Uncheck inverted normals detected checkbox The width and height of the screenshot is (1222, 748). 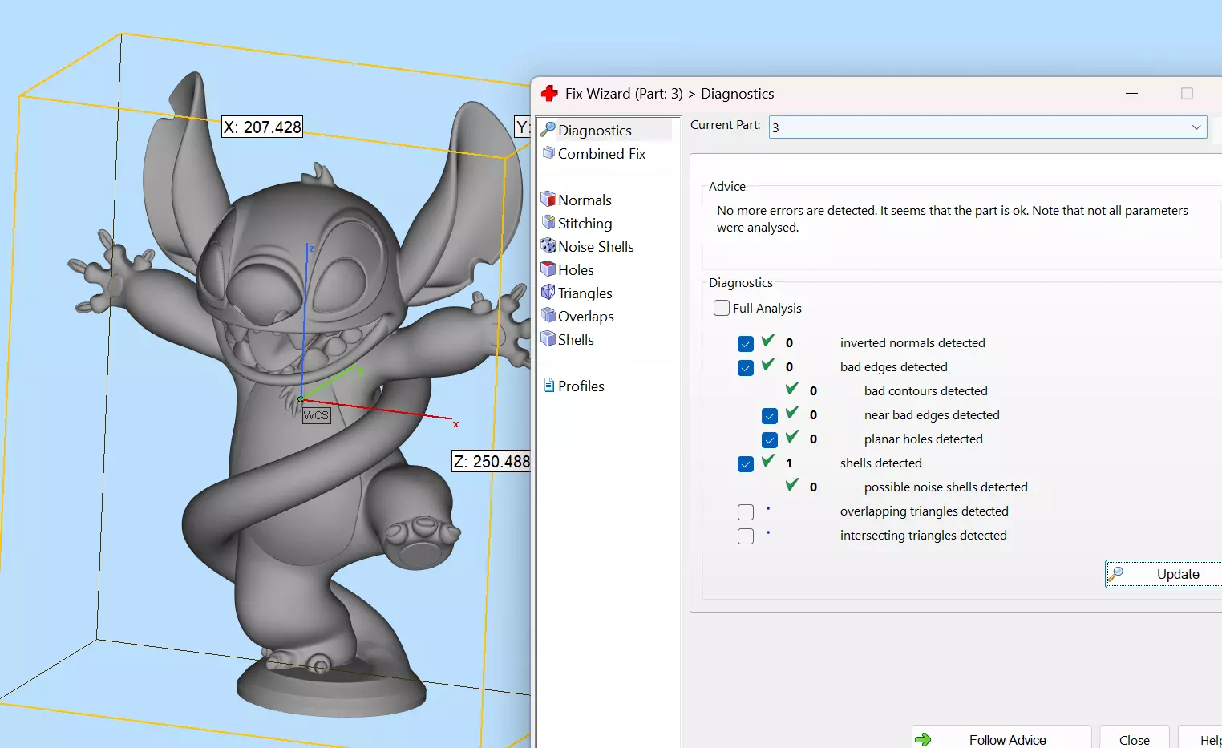click(746, 344)
